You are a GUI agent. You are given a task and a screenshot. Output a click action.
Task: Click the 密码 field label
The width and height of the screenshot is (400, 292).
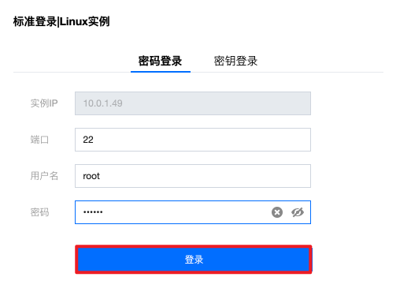pos(39,212)
